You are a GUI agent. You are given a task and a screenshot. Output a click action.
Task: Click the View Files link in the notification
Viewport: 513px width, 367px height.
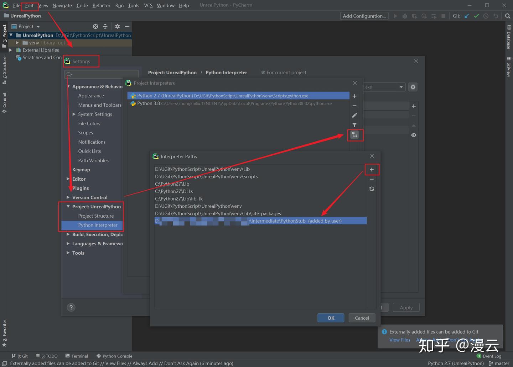pyautogui.click(x=400, y=340)
